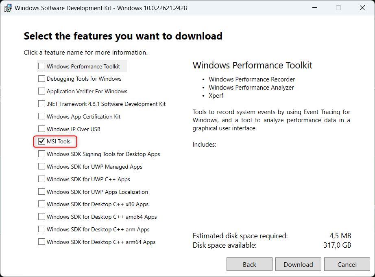Click the Xperf bullet text
The height and width of the screenshot is (277, 375).
tap(216, 96)
